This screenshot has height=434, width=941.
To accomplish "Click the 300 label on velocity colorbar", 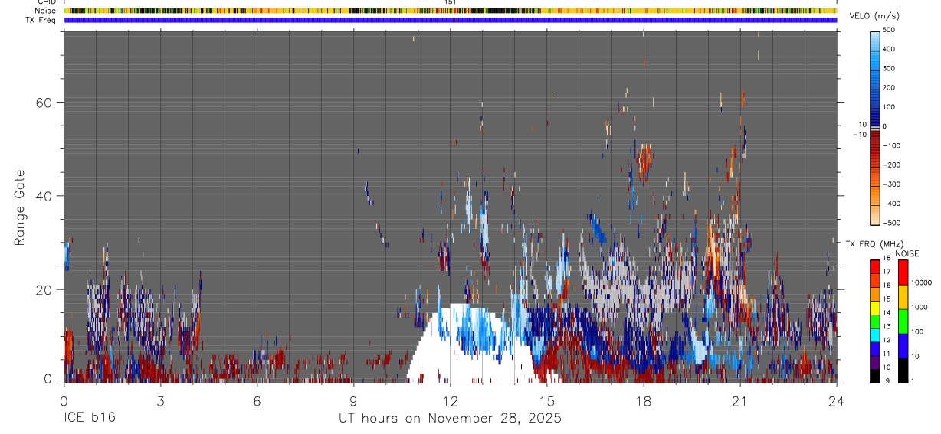I will click(890, 68).
